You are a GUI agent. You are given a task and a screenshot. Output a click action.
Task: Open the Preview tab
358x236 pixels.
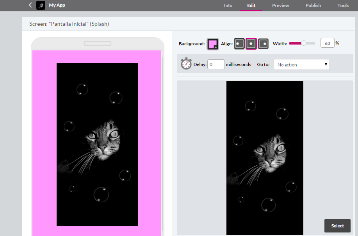(280, 5)
